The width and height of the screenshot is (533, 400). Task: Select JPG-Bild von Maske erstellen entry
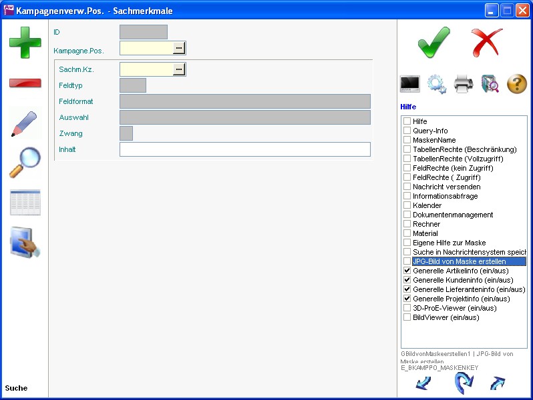pyautogui.click(x=459, y=262)
